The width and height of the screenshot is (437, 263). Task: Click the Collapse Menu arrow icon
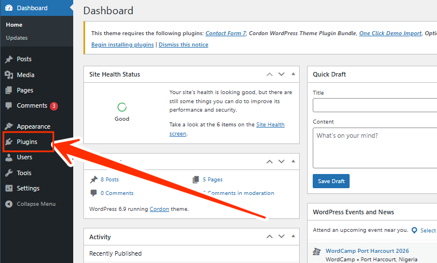[9, 204]
